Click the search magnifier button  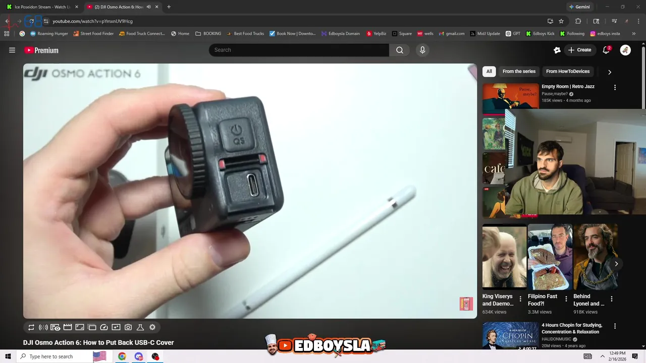400,50
